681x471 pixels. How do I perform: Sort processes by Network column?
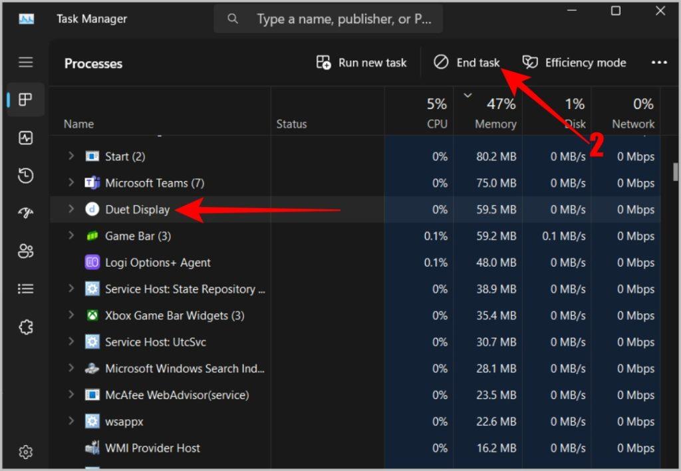click(626, 111)
